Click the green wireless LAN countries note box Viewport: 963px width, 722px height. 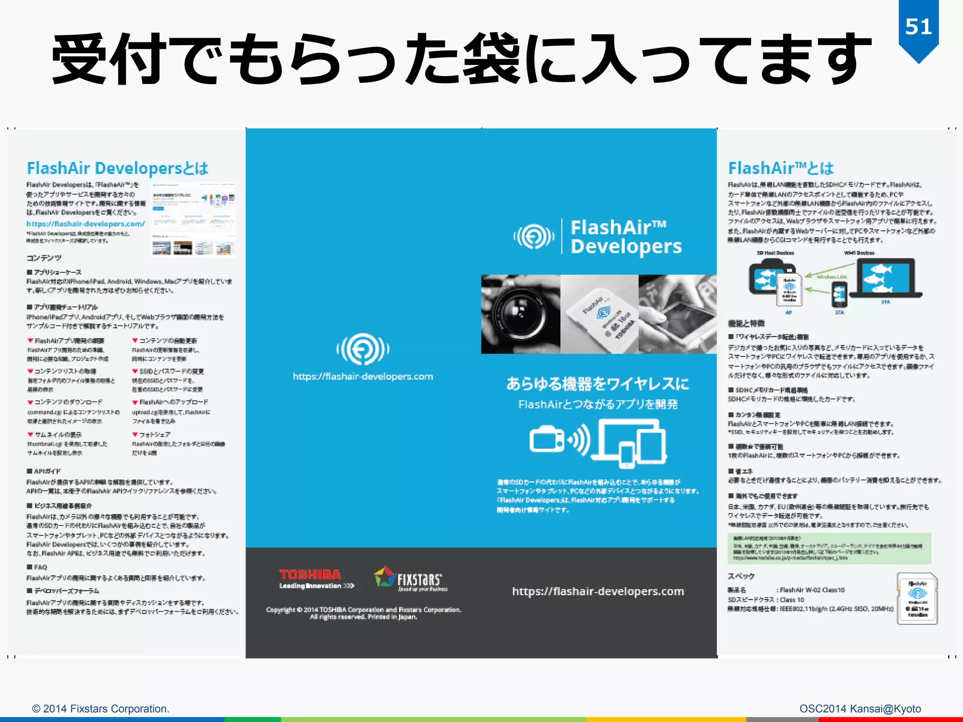point(829,548)
